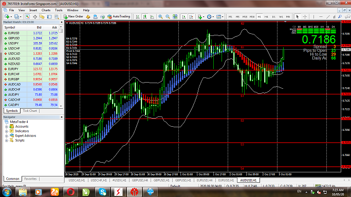Click the Templates icon
351x197 pixels.
coord(218,16)
